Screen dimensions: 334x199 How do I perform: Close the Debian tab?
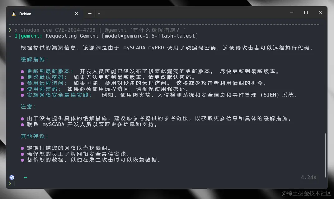(77, 14)
